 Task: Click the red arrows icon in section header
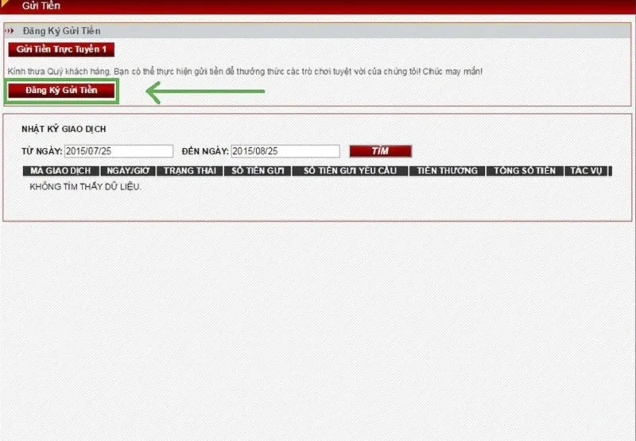pos(11,31)
